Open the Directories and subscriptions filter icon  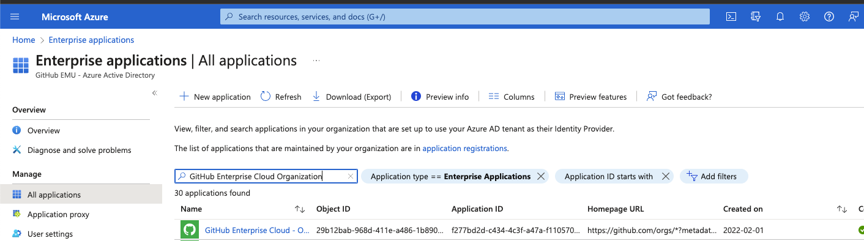click(756, 17)
